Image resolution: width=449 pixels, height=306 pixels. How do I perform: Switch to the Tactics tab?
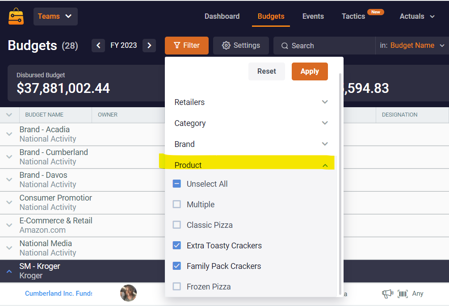coord(353,17)
